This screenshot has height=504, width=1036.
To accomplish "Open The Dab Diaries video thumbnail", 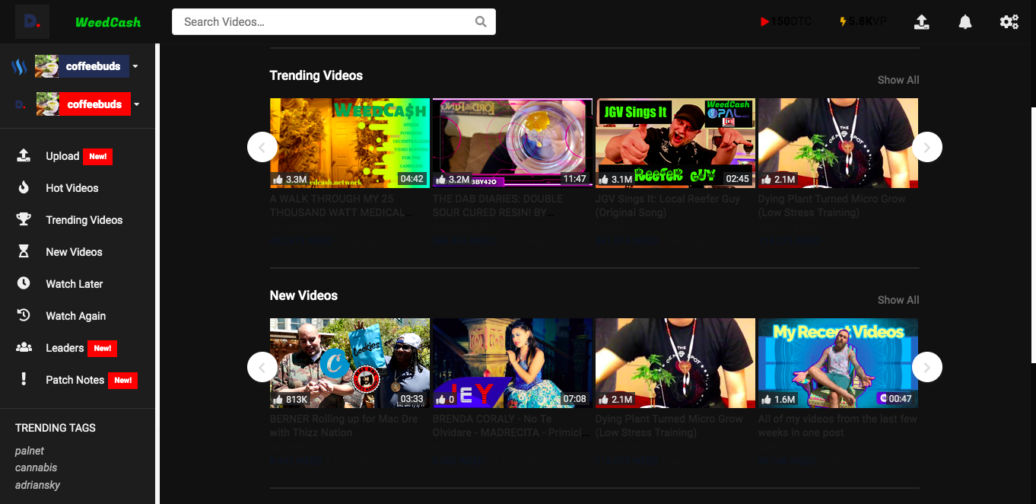I will point(513,143).
